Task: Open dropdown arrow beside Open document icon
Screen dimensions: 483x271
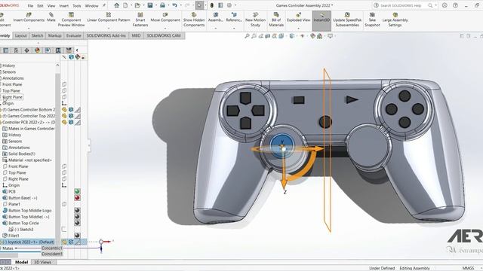Action: point(143,5)
